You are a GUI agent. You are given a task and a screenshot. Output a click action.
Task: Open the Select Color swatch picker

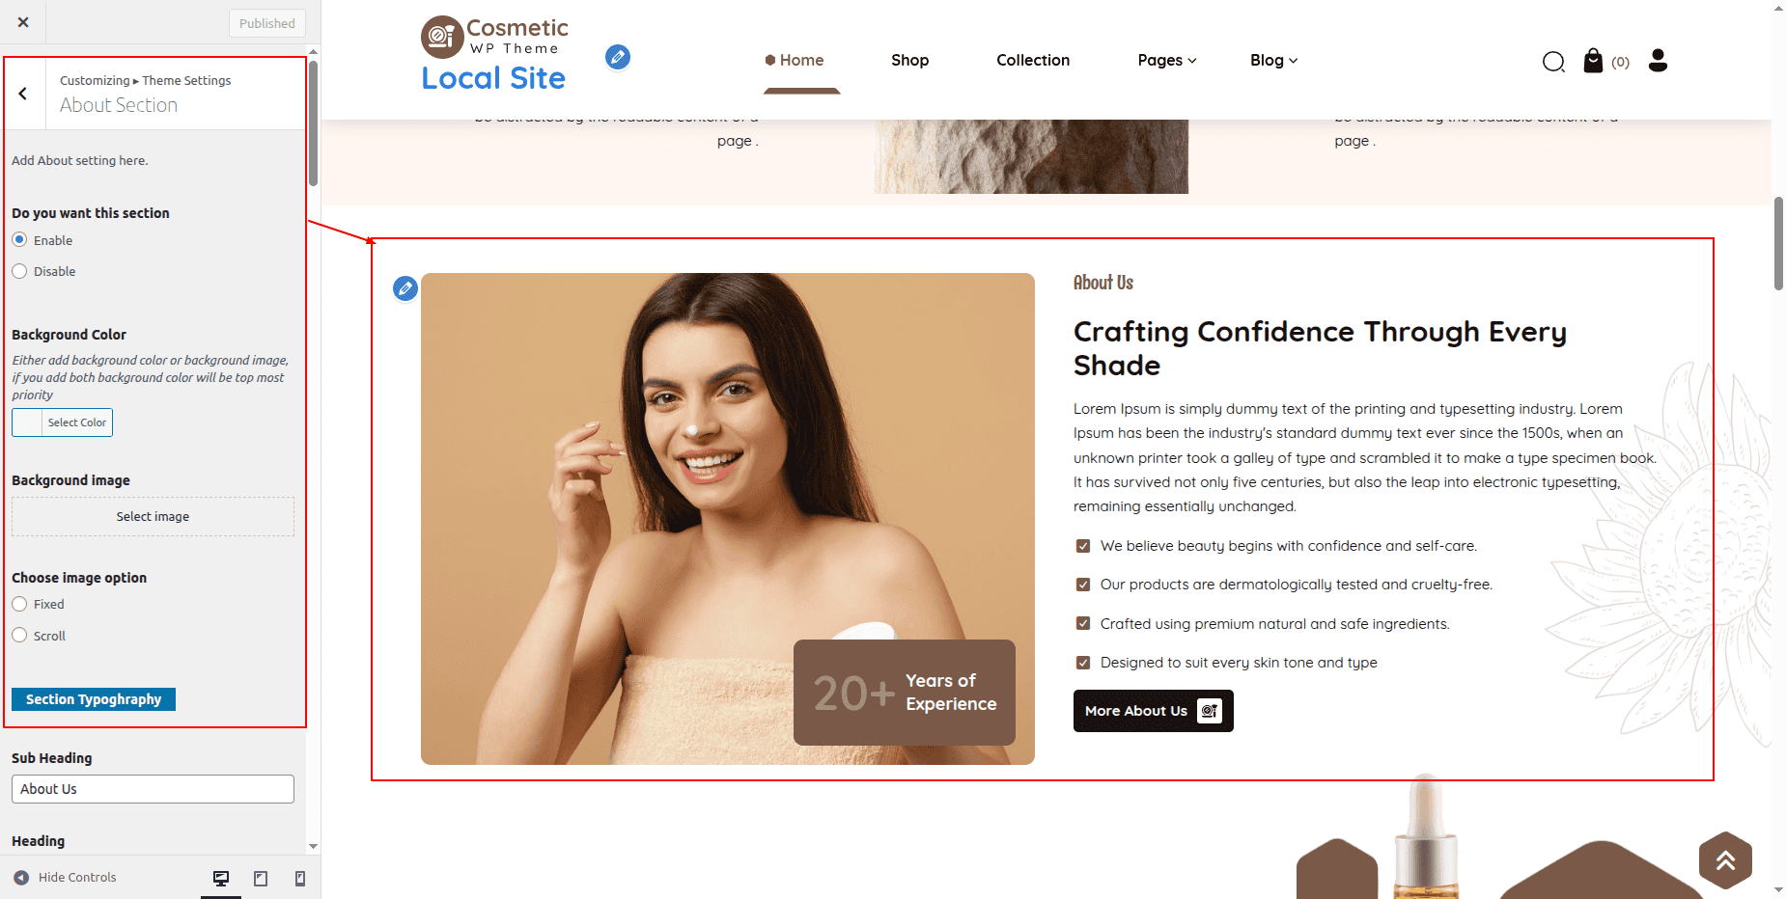[62, 422]
